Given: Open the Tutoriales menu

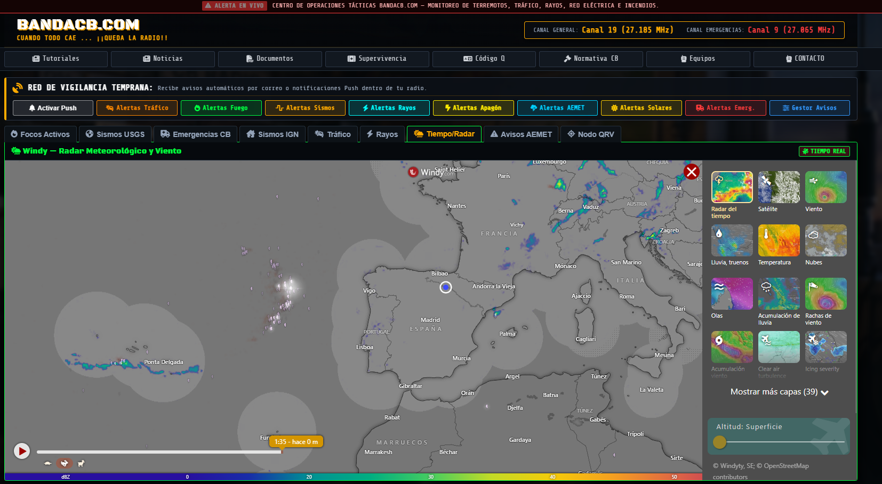Looking at the screenshot, I should click(x=56, y=59).
